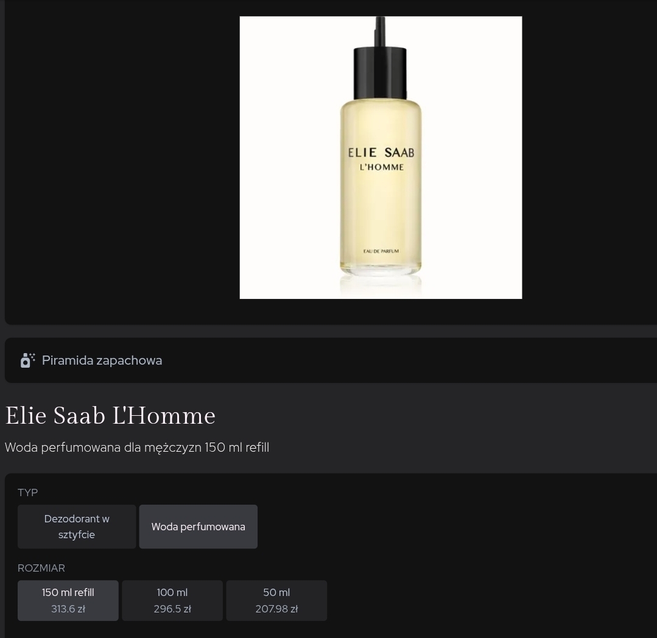Select the Dezodorant w sztyfcie type
Screen dimensions: 657x638
[77, 527]
